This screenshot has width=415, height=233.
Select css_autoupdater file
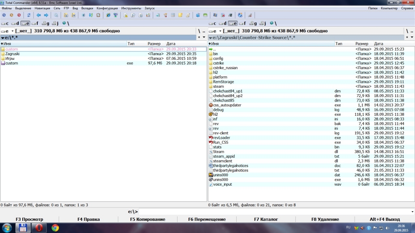(311, 105)
